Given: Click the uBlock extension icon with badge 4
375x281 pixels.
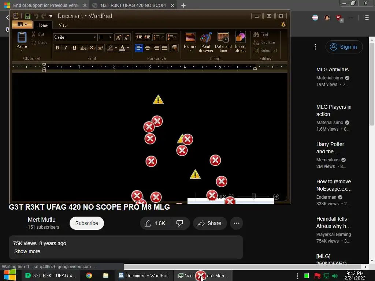Looking at the screenshot, I should click(x=339, y=18).
